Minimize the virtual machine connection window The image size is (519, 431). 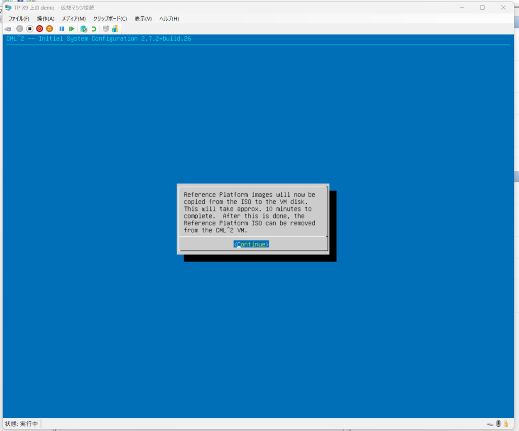pyautogui.click(x=462, y=7)
